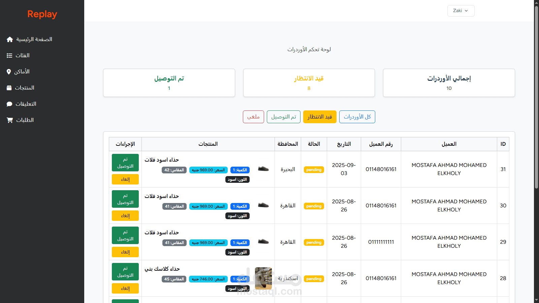
Task: Click the comments bubble icon in sidebar
Action: click(9, 104)
